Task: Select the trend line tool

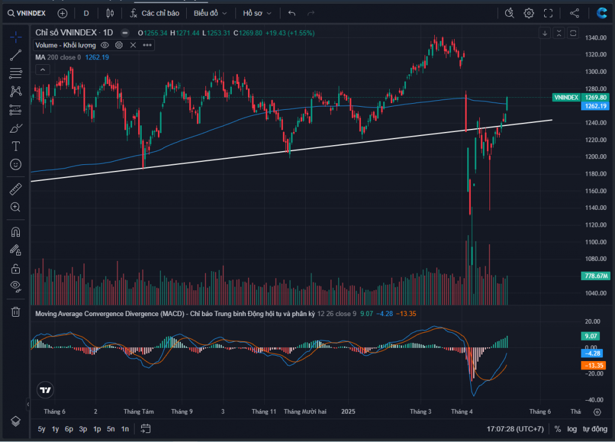Action: coord(16,56)
